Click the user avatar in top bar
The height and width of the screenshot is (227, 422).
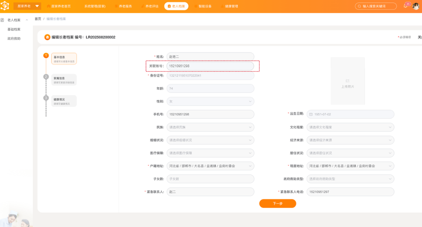tap(416, 6)
